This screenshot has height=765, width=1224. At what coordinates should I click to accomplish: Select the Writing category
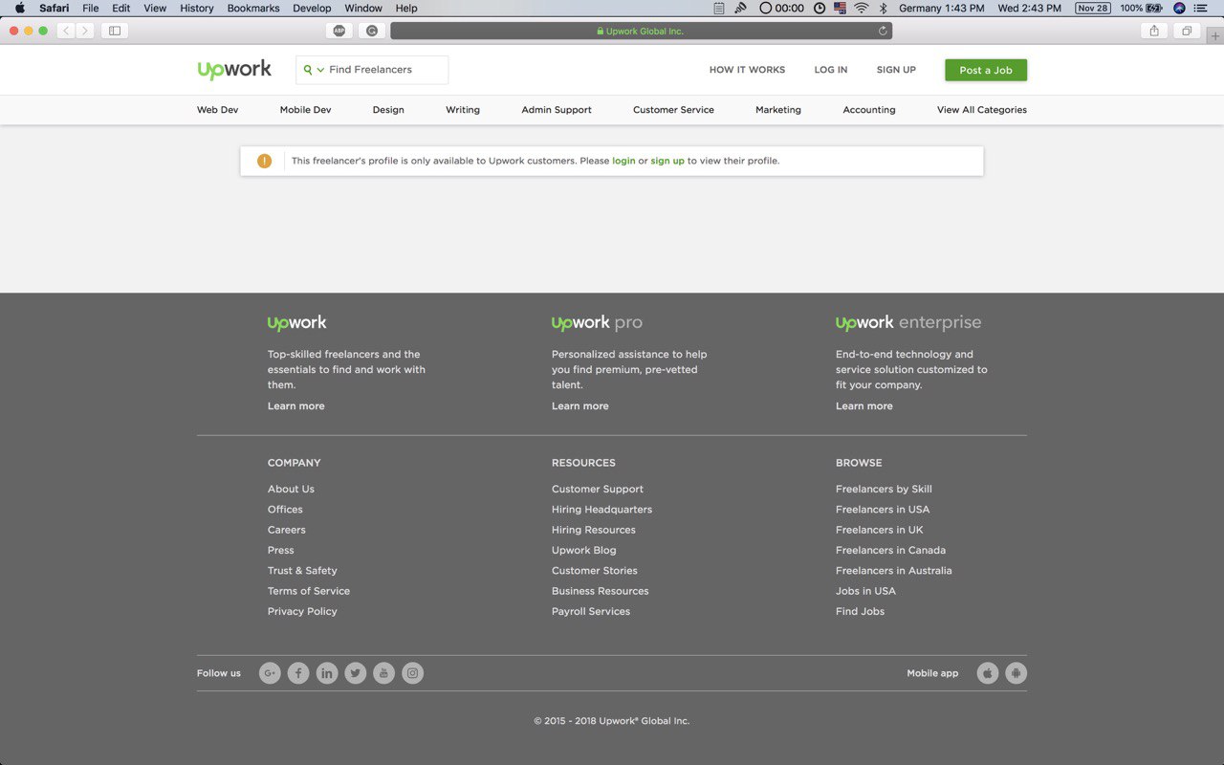[x=463, y=110]
